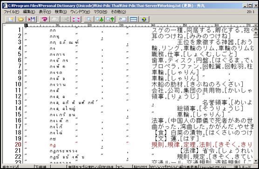
Task: Open the マクロ(M) menu
Action: click(x=101, y=12)
